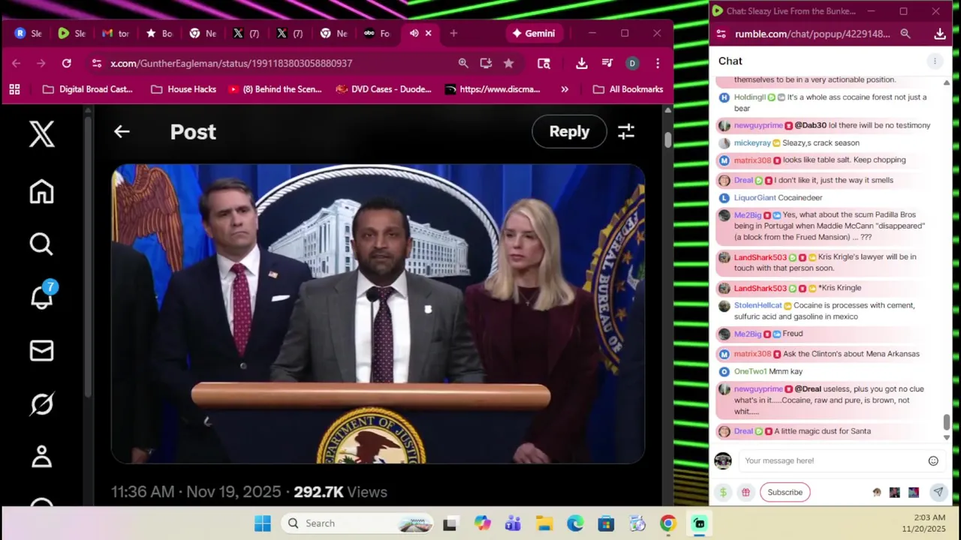Open House Hacks bookmark folder
The width and height of the screenshot is (961, 540).
183,89
